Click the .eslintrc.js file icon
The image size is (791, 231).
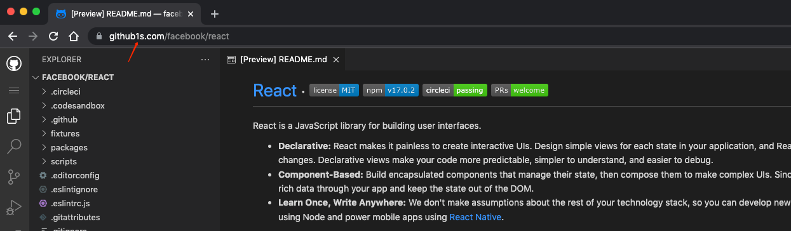[43, 203]
